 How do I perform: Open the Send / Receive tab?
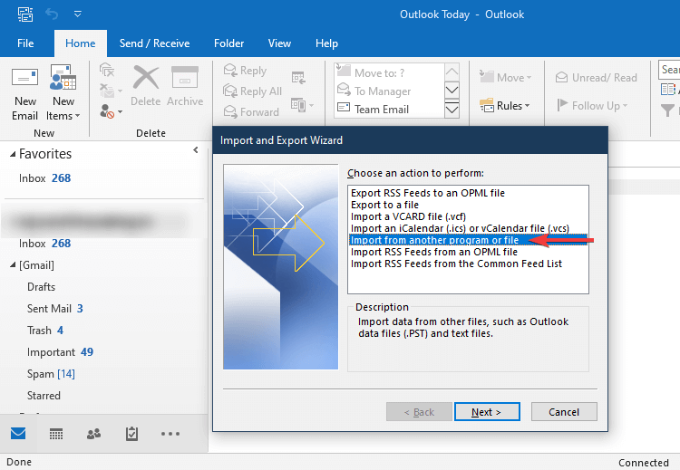154,43
